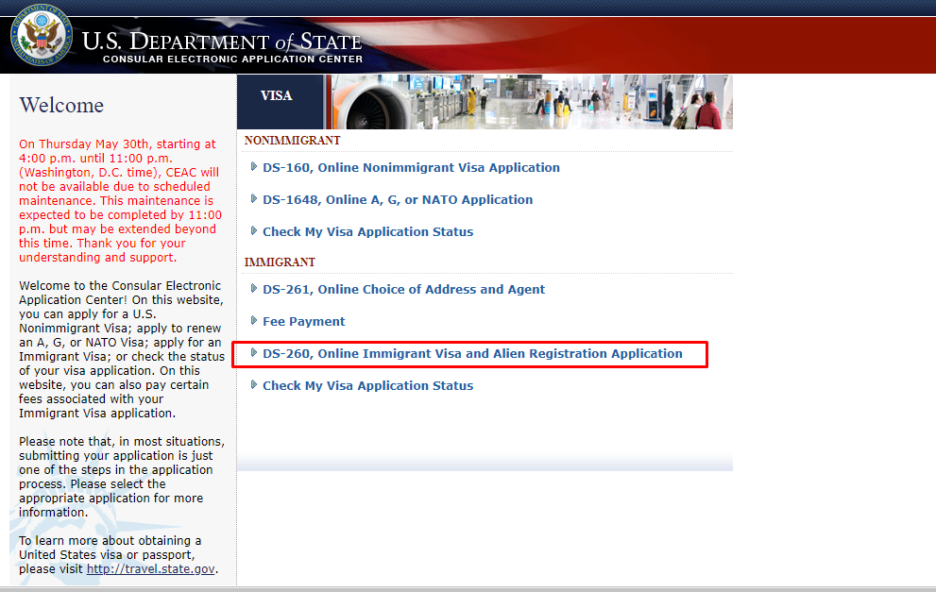Click arrow bullet beside DS-1648 application link

coord(254,198)
